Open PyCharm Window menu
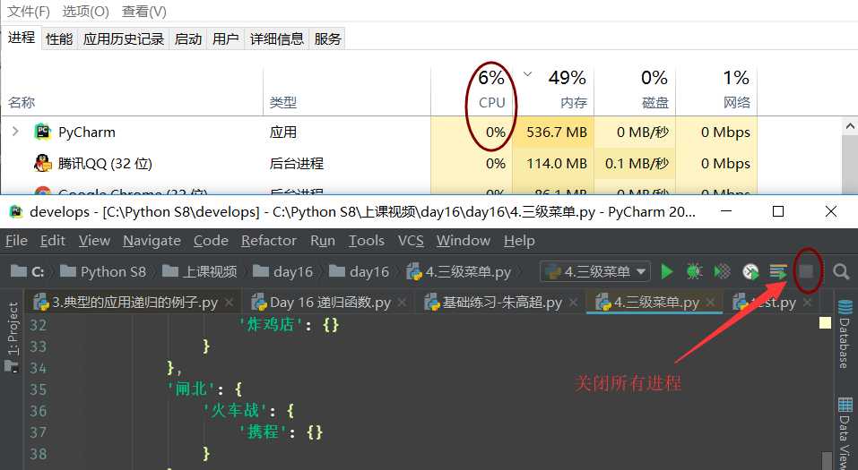This screenshot has height=470, width=858. tap(463, 241)
